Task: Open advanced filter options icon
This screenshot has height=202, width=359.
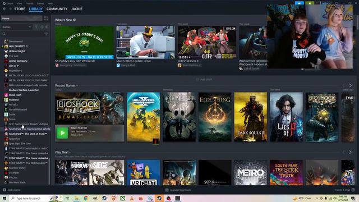Action: tap(46, 34)
